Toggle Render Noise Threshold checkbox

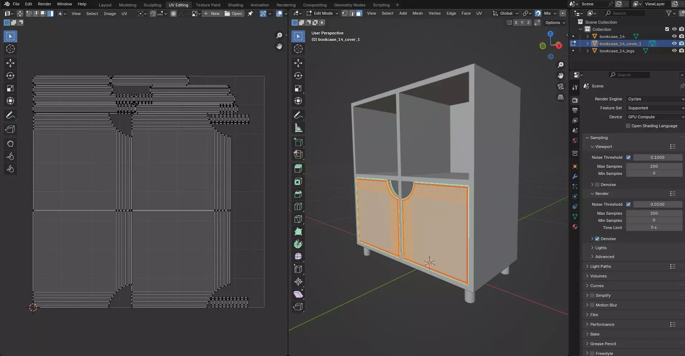628,204
